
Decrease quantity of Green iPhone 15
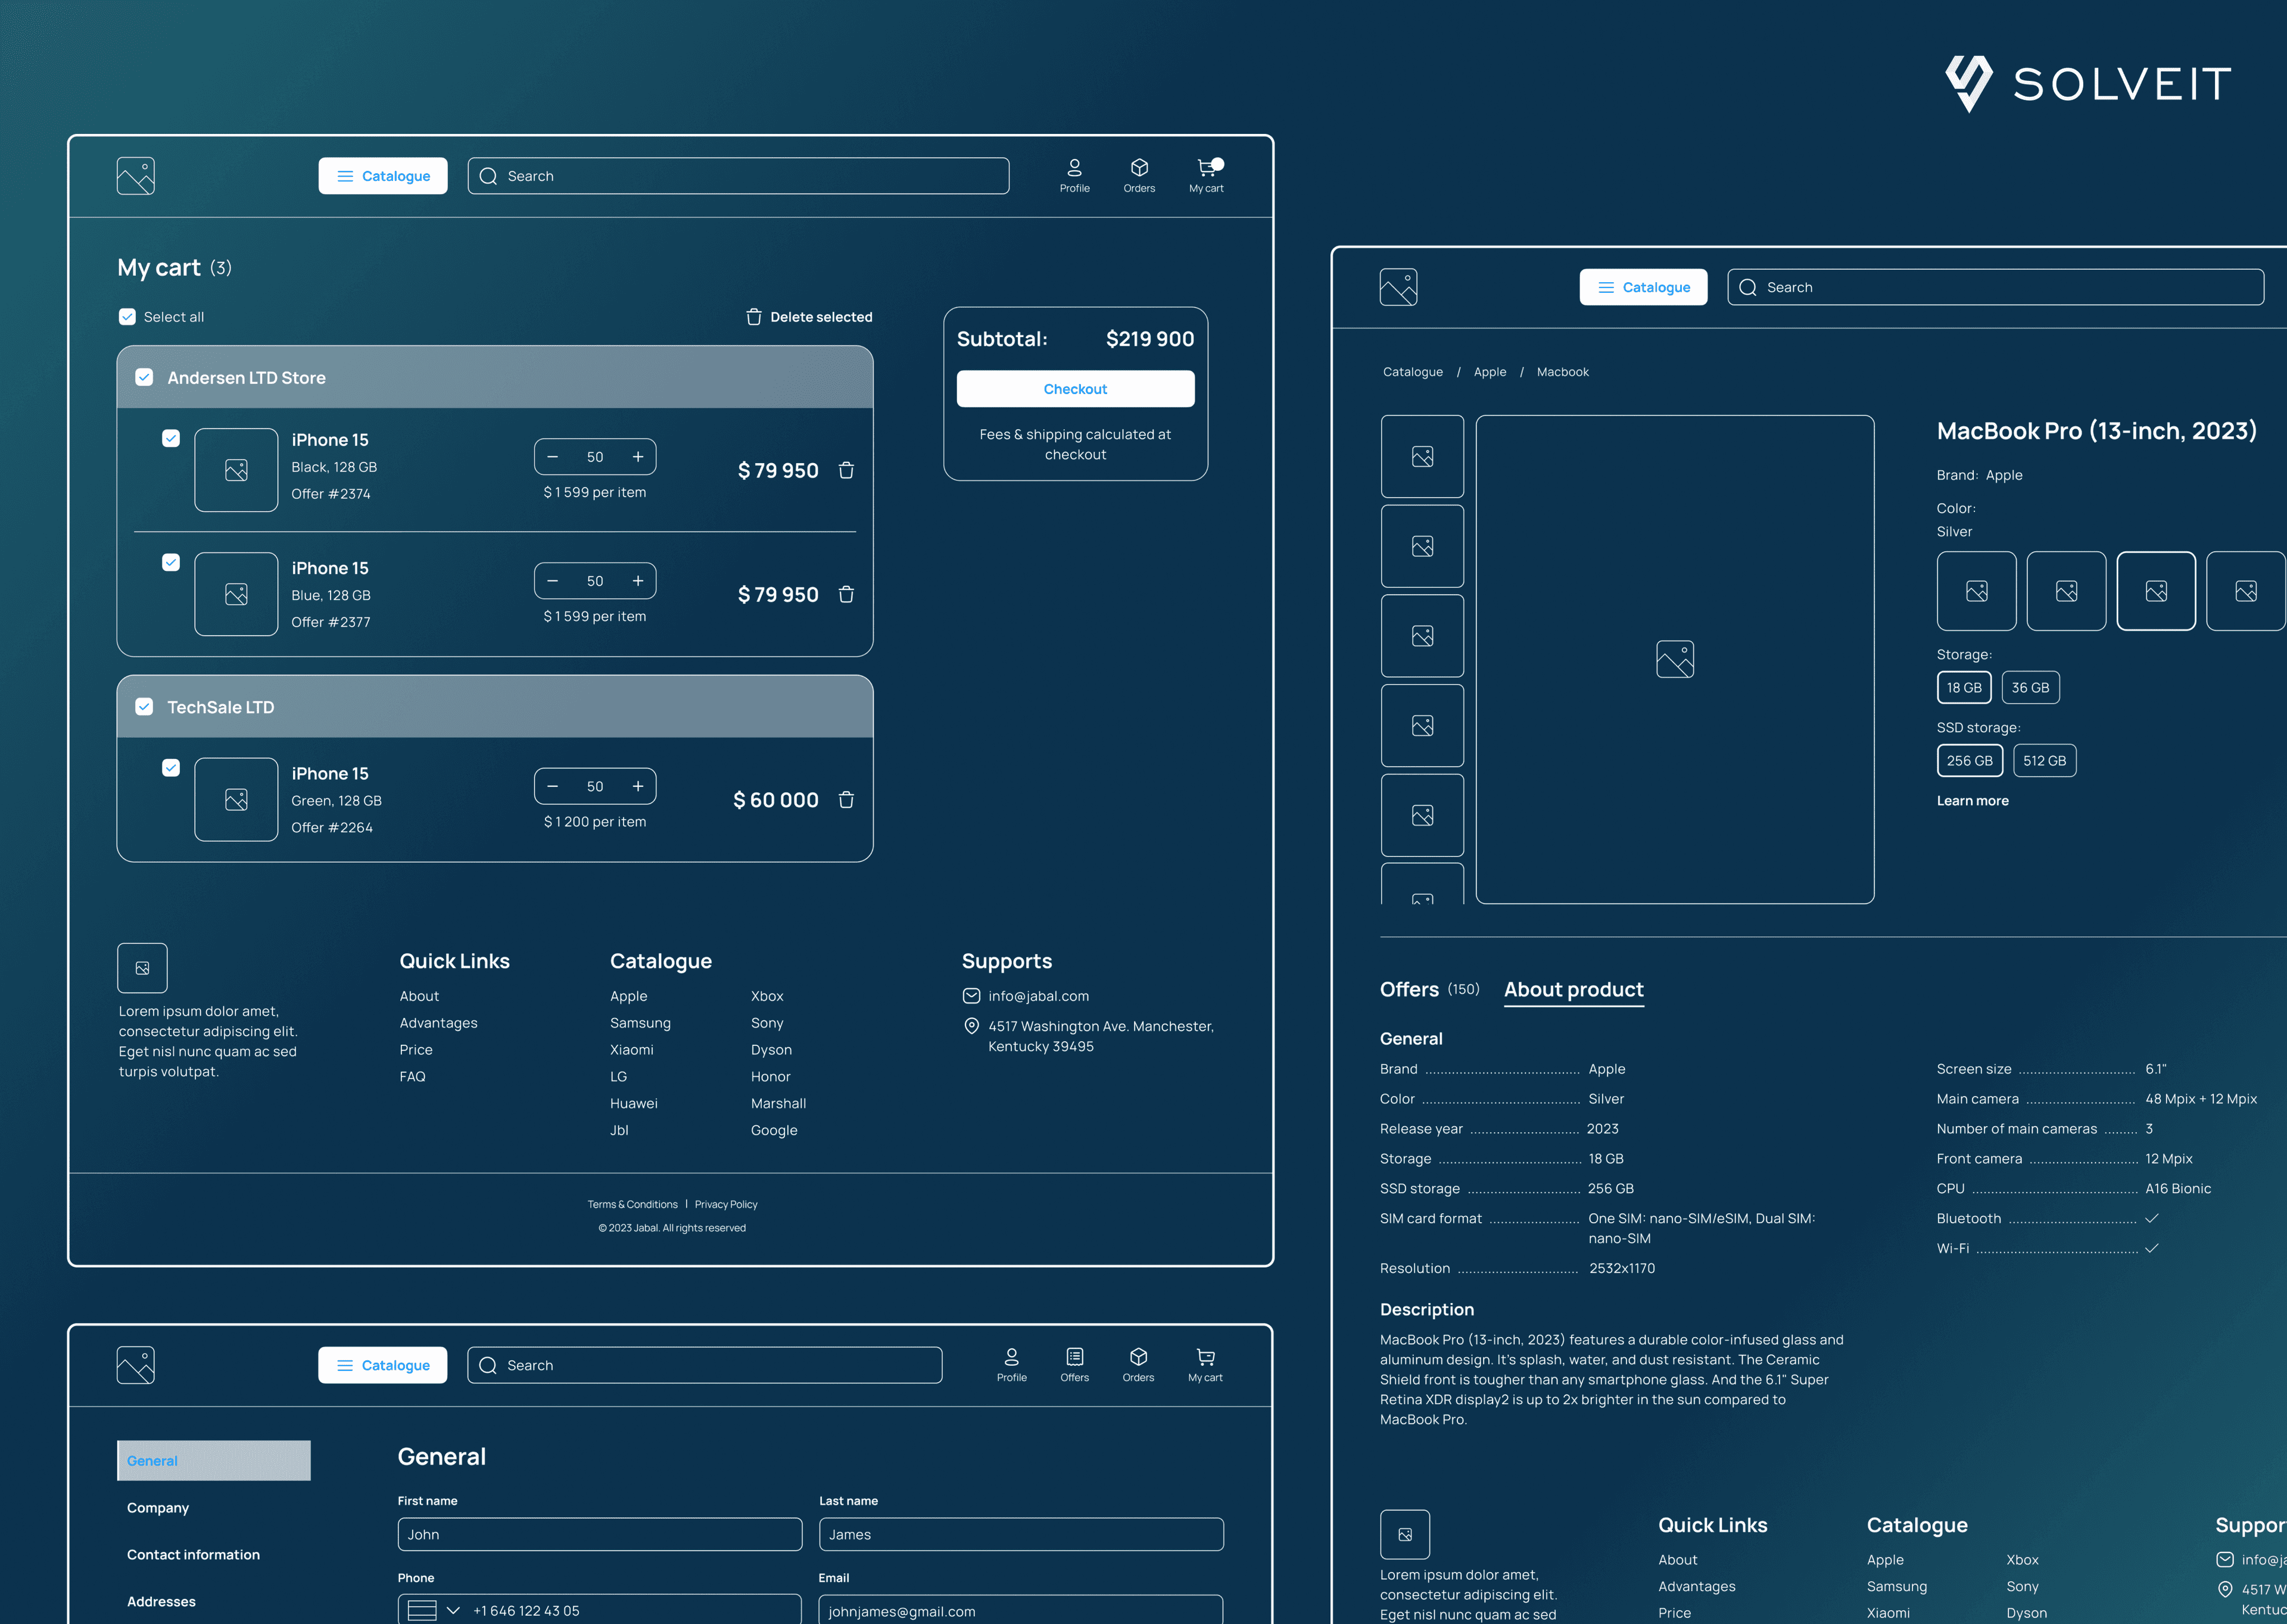click(552, 787)
